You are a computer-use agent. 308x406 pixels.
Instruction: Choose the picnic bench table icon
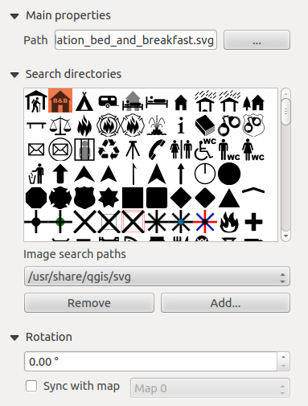[x=36, y=125]
